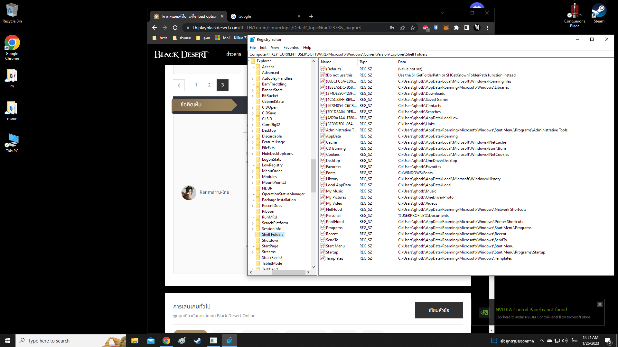Click the MetaMask fox extension icon
618x347 pixels.
(446, 28)
